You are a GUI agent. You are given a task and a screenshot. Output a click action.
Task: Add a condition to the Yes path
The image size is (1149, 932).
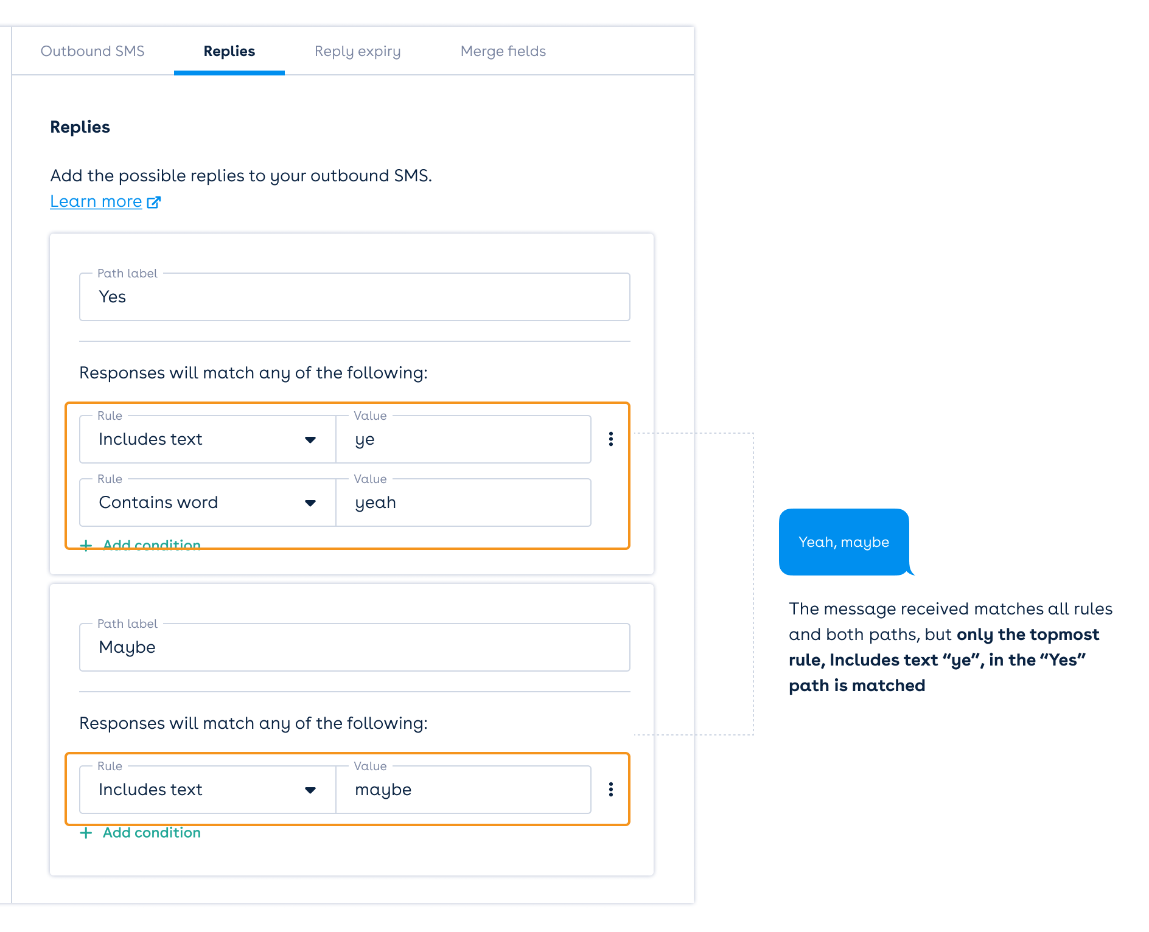point(151,544)
